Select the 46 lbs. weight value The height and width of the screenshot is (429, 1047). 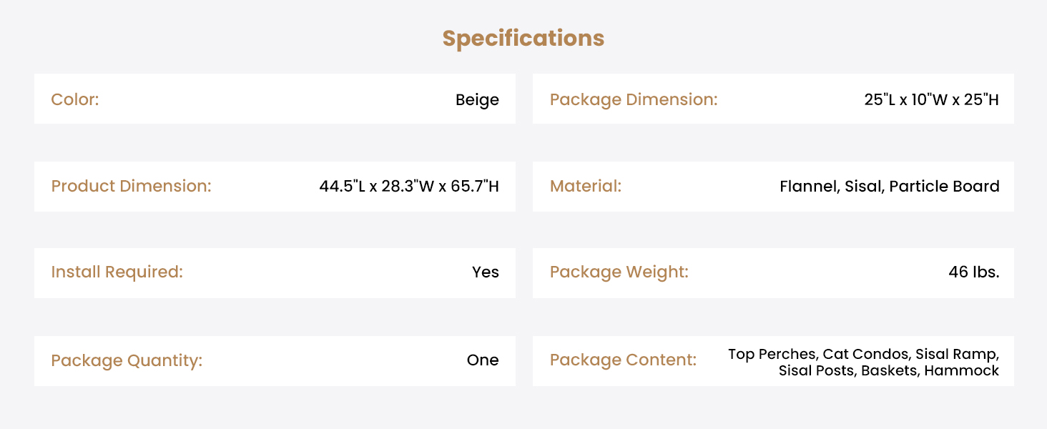(x=973, y=272)
